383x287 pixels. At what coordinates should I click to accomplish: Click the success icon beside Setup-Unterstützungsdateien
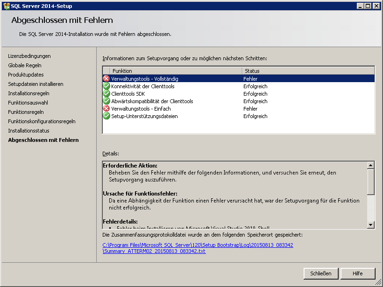106,116
